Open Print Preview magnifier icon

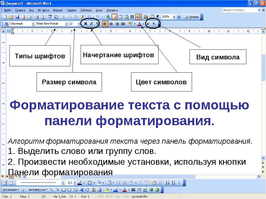click(43, 17)
